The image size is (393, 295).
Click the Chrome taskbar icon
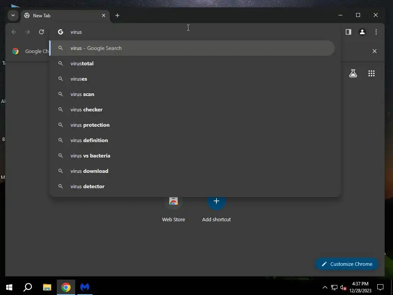pyautogui.click(x=66, y=287)
